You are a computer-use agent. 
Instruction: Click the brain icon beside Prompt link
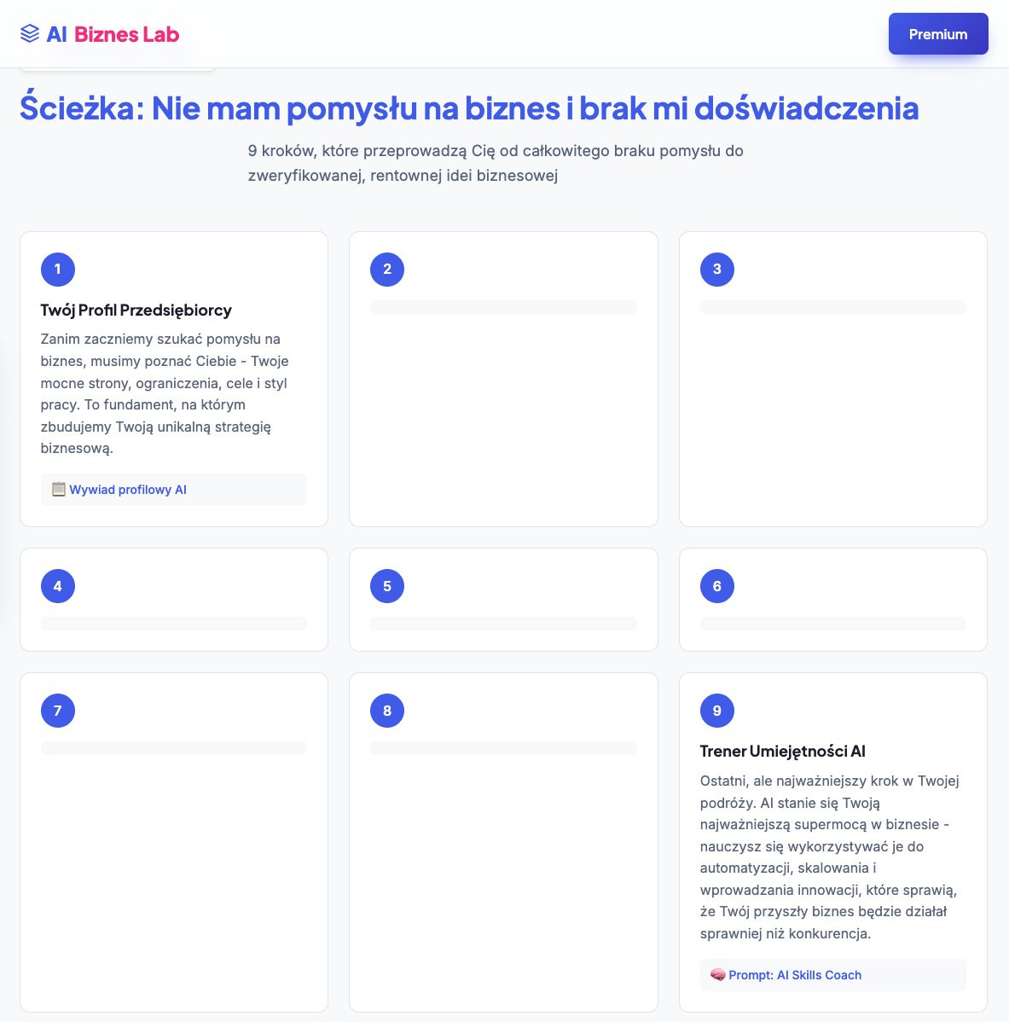point(717,974)
